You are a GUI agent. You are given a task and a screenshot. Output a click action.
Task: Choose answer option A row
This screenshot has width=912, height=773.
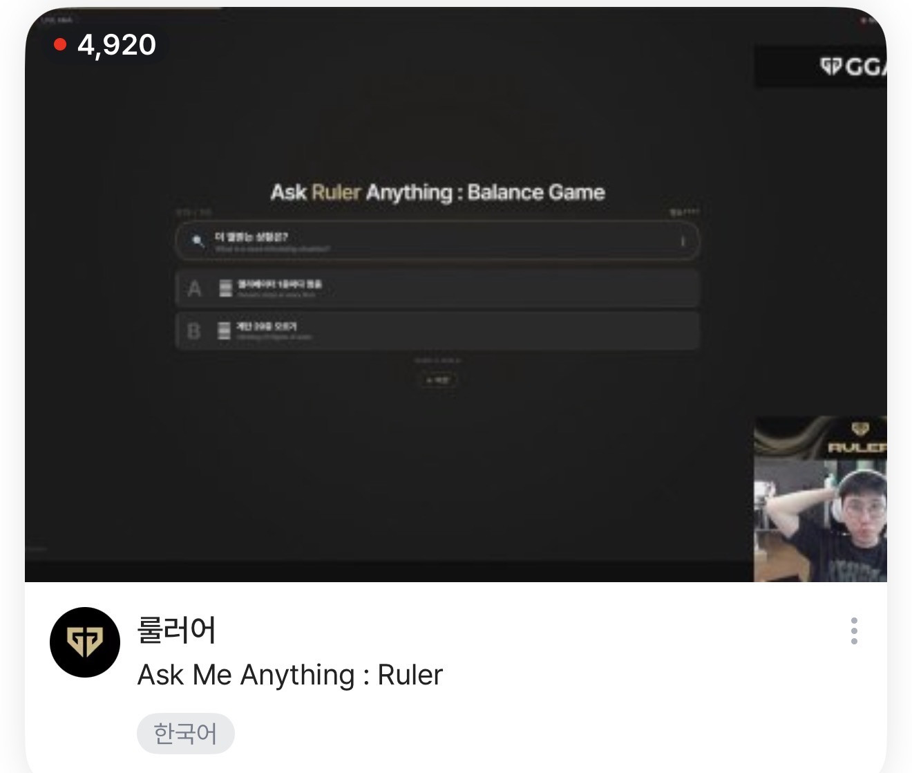(437, 288)
